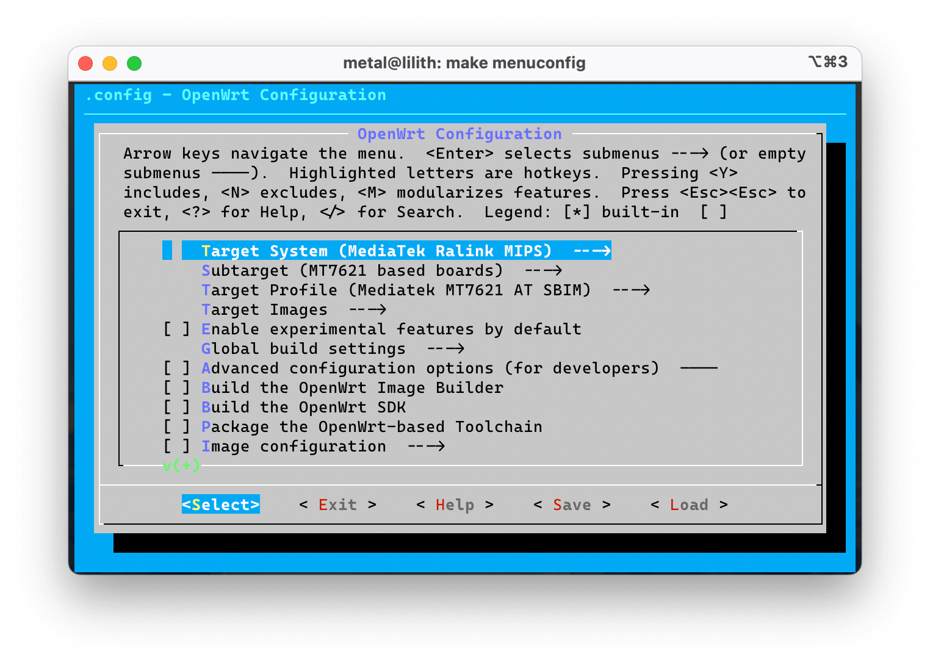930x665 pixels.
Task: Click arrow after Target Images
Action: click(367, 309)
